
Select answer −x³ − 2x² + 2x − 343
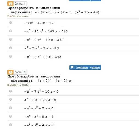click(10, 56)
